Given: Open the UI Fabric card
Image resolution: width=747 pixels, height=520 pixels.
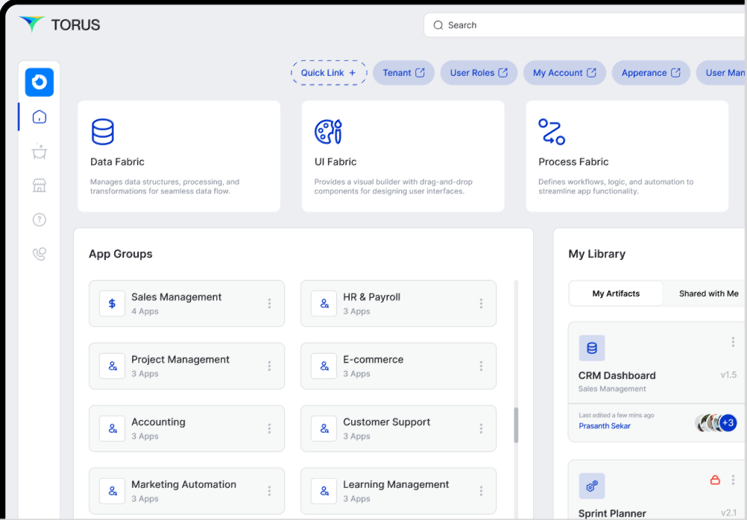Looking at the screenshot, I should point(403,156).
